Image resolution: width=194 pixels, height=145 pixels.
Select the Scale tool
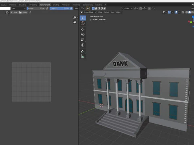click(83, 40)
